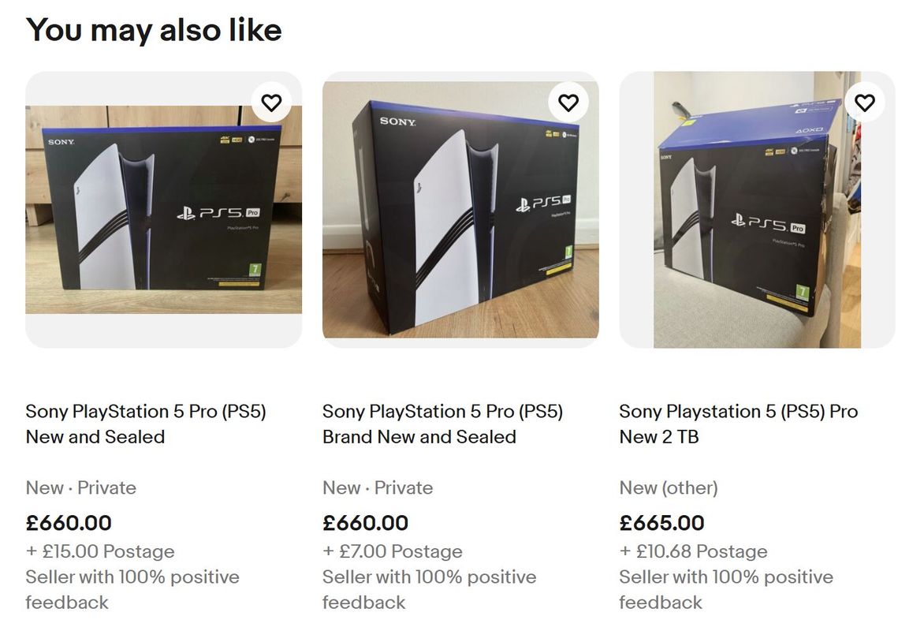This screenshot has width=898, height=631.
Task: Add the first PS5 Pro listing to watchlist
Action: pyautogui.click(x=272, y=102)
